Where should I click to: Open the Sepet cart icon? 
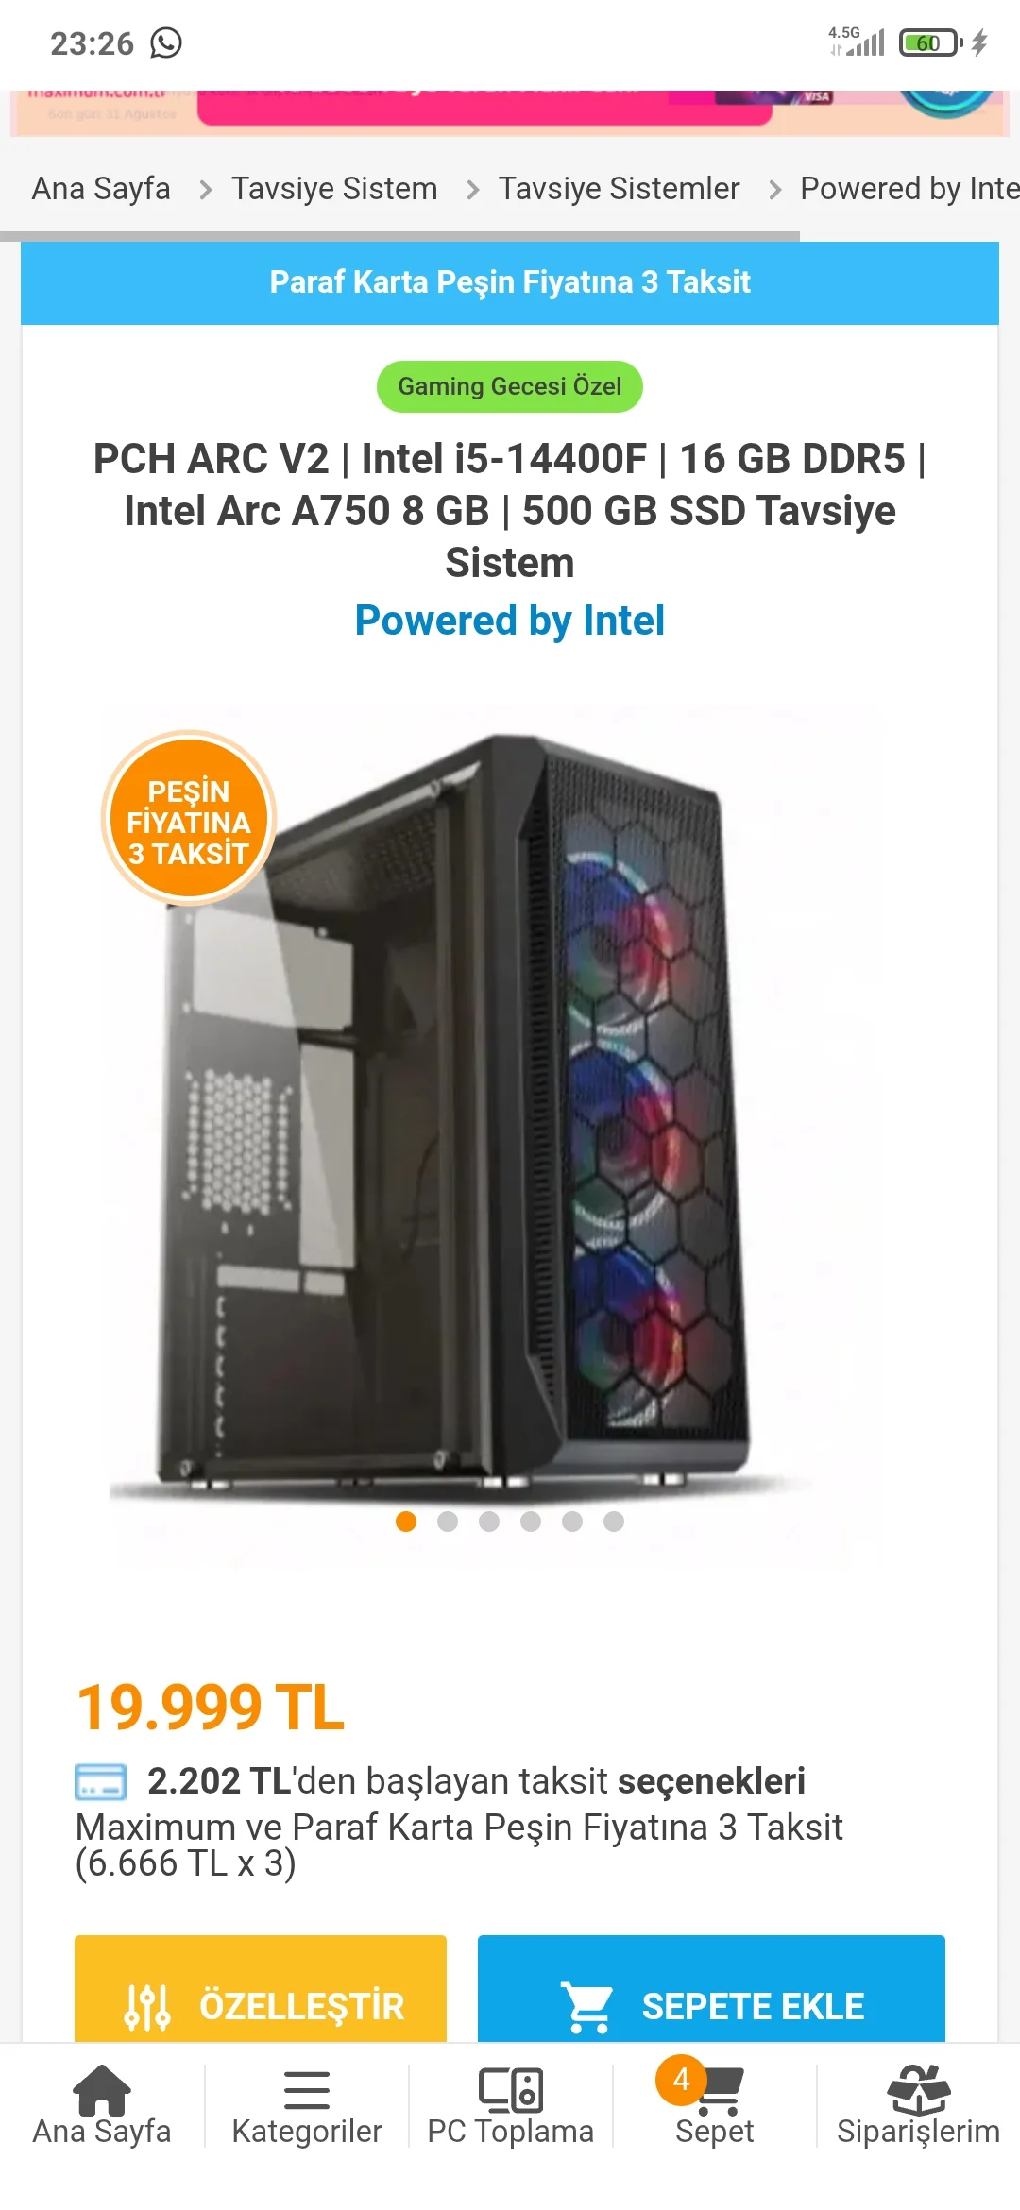pyautogui.click(x=721, y=2091)
